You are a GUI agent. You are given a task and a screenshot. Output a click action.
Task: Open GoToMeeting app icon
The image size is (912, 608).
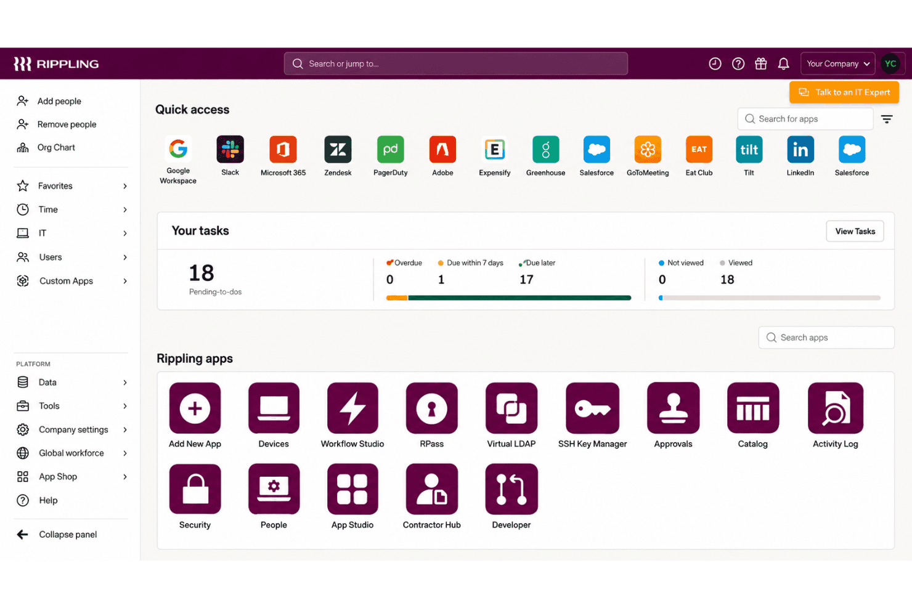tap(648, 149)
